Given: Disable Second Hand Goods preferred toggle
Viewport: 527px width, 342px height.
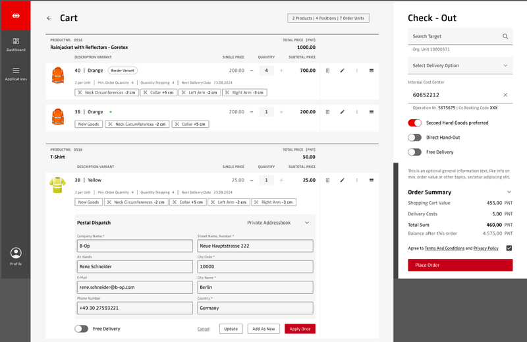Looking at the screenshot, I should point(414,123).
